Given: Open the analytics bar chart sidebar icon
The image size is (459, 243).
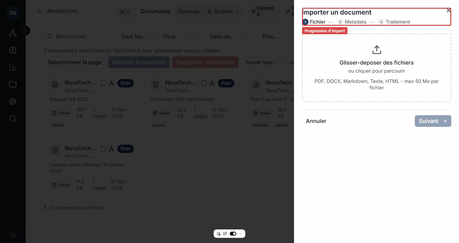Looking at the screenshot, I should (13, 67).
